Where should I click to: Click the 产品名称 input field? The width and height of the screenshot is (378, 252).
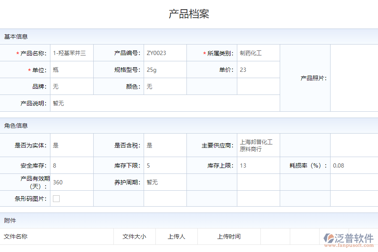click(x=71, y=53)
